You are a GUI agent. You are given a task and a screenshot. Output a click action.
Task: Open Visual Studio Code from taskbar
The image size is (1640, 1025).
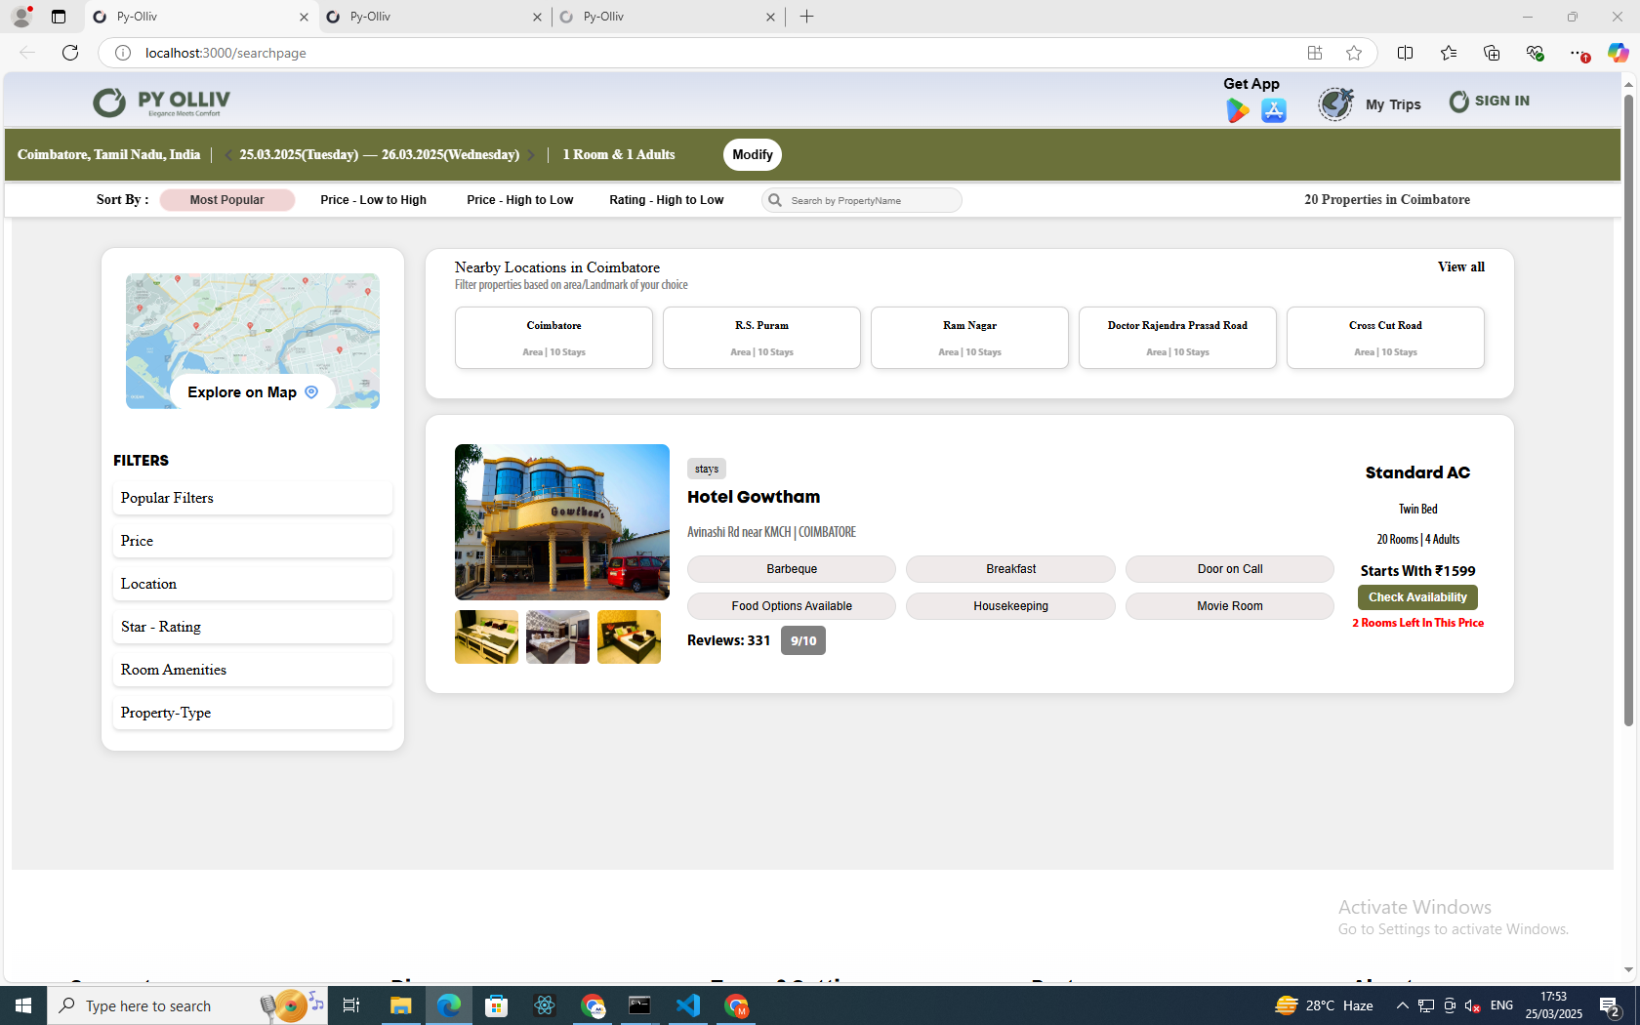point(687,1005)
